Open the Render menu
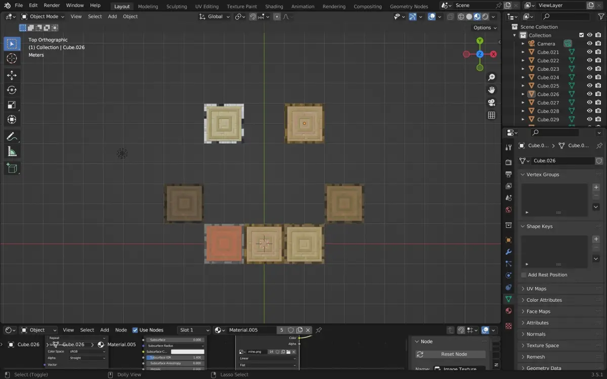Viewport: 607px width, 379px height. point(52,5)
